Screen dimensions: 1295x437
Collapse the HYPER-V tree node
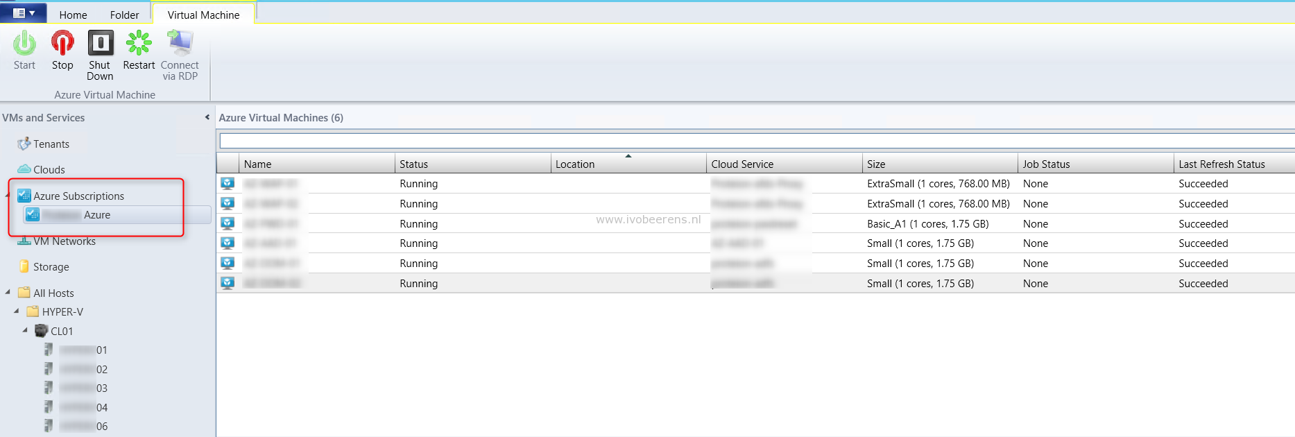coord(17,311)
